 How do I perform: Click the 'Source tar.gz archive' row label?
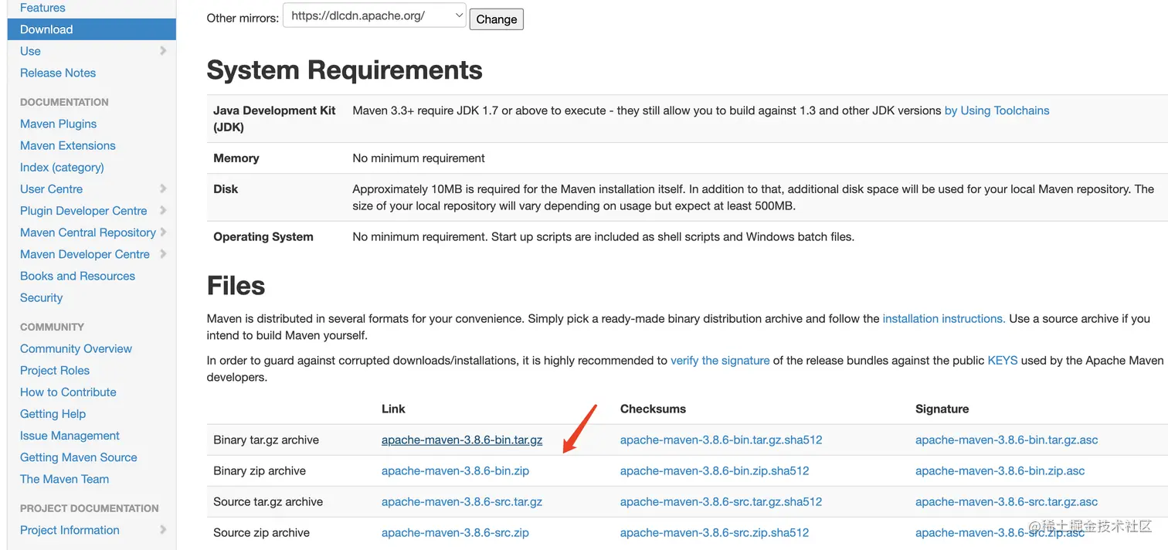pos(268,501)
